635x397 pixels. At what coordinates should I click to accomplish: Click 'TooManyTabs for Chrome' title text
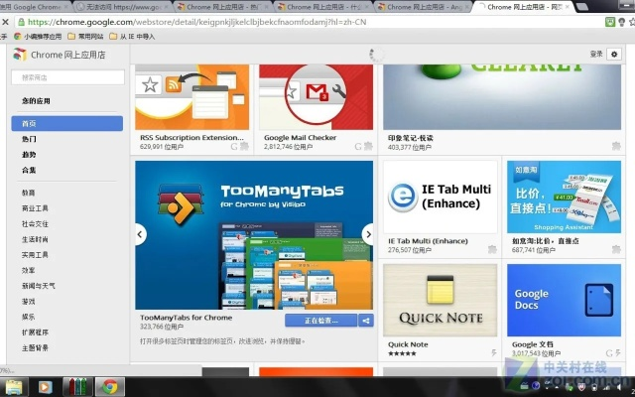click(x=187, y=318)
